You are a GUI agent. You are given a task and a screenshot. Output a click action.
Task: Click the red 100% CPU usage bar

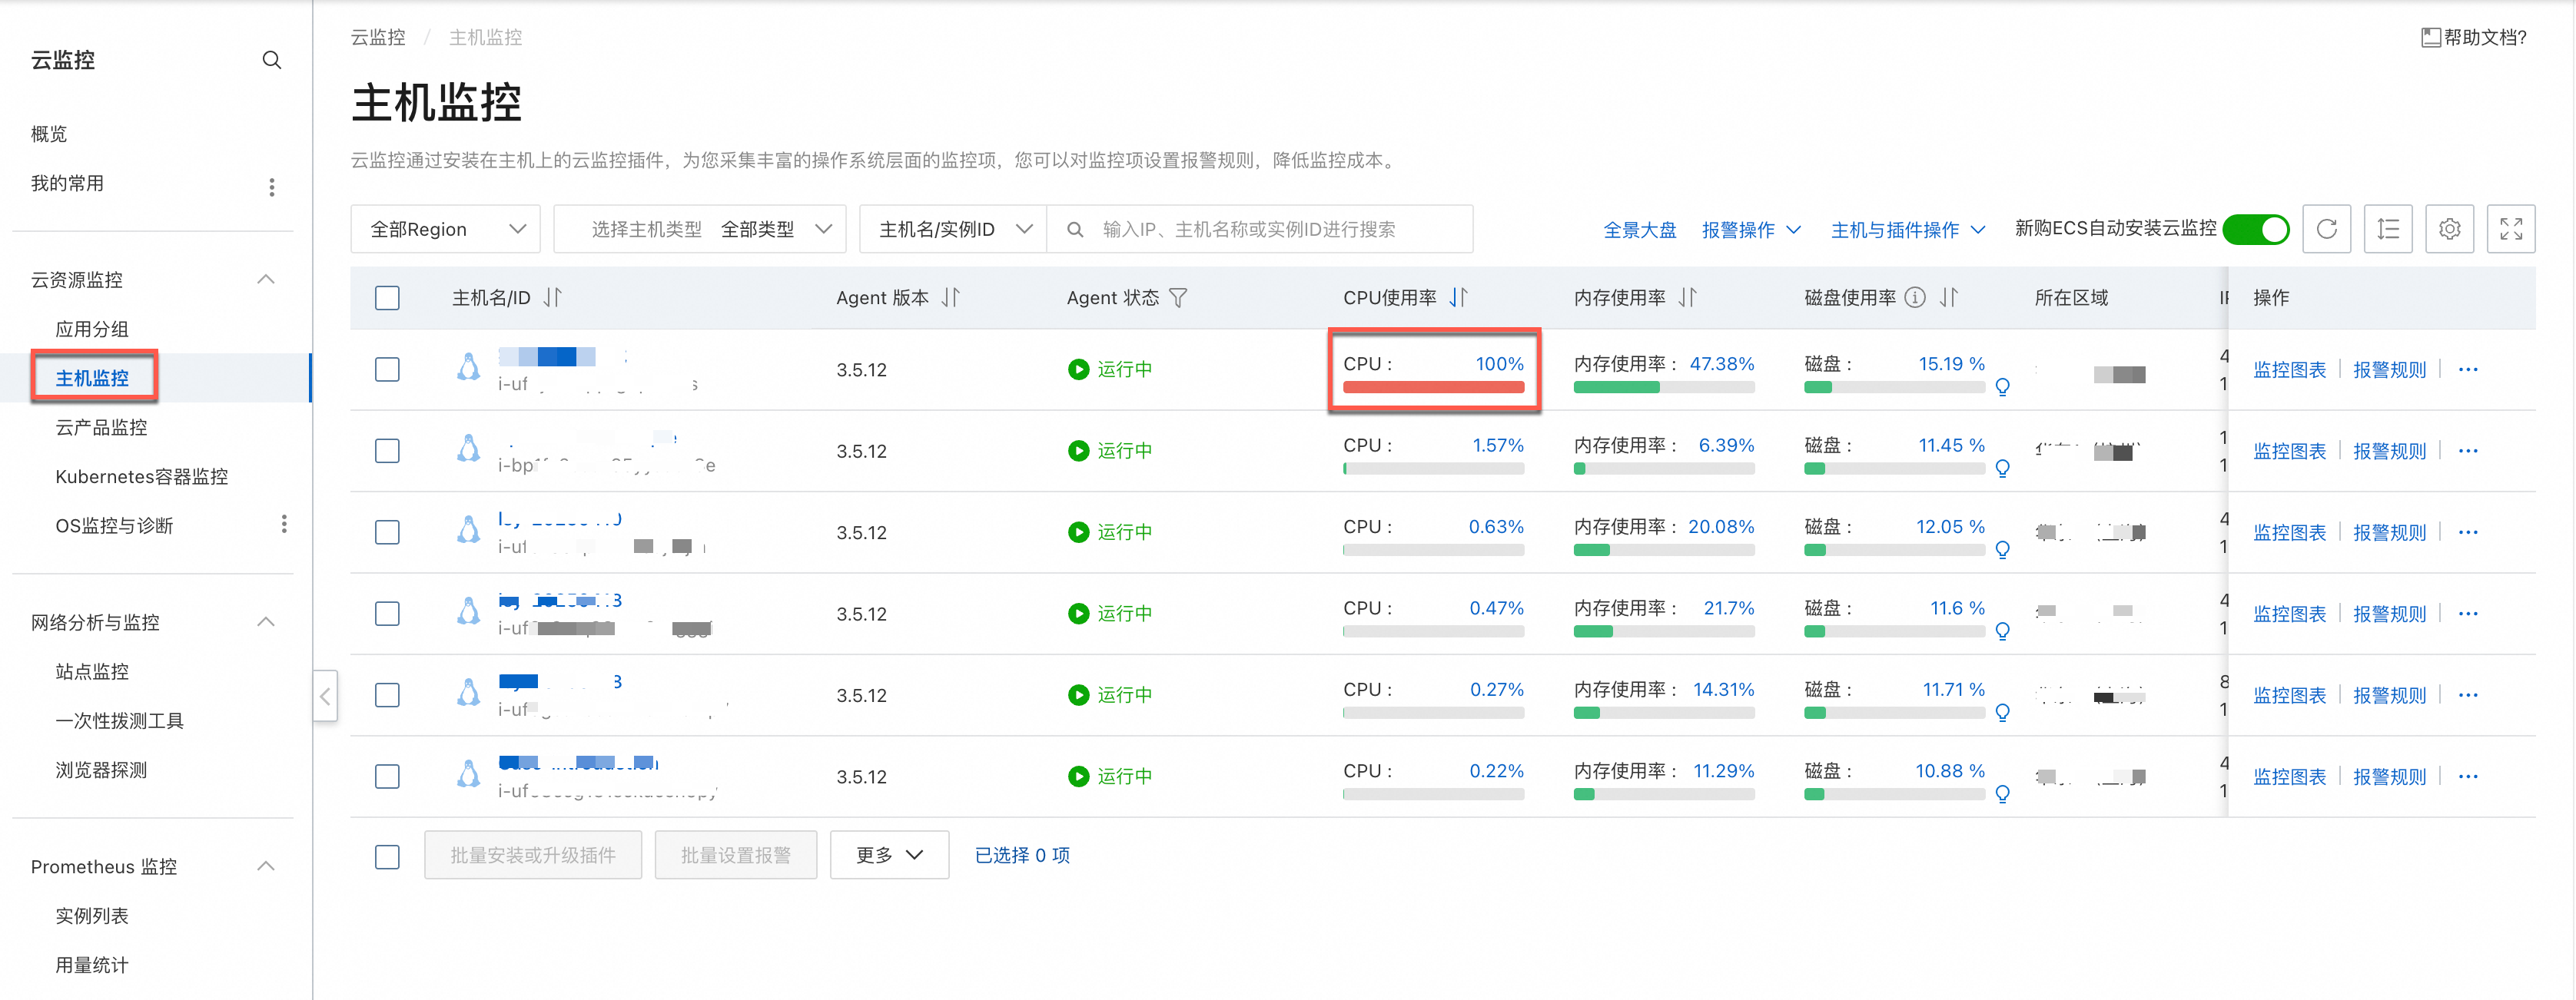pyautogui.click(x=1433, y=388)
